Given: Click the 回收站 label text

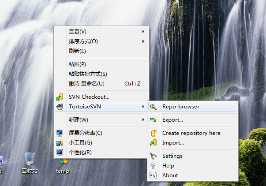Looking at the screenshot, I should [30, 171].
